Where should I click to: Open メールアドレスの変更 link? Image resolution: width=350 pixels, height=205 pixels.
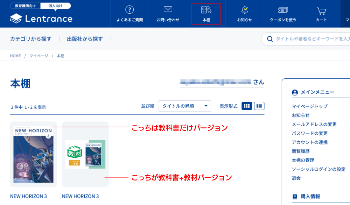click(x=314, y=124)
